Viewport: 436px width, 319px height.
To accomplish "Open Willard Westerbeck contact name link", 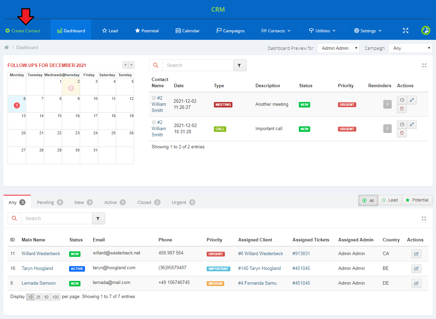I will pyautogui.click(x=41, y=253).
